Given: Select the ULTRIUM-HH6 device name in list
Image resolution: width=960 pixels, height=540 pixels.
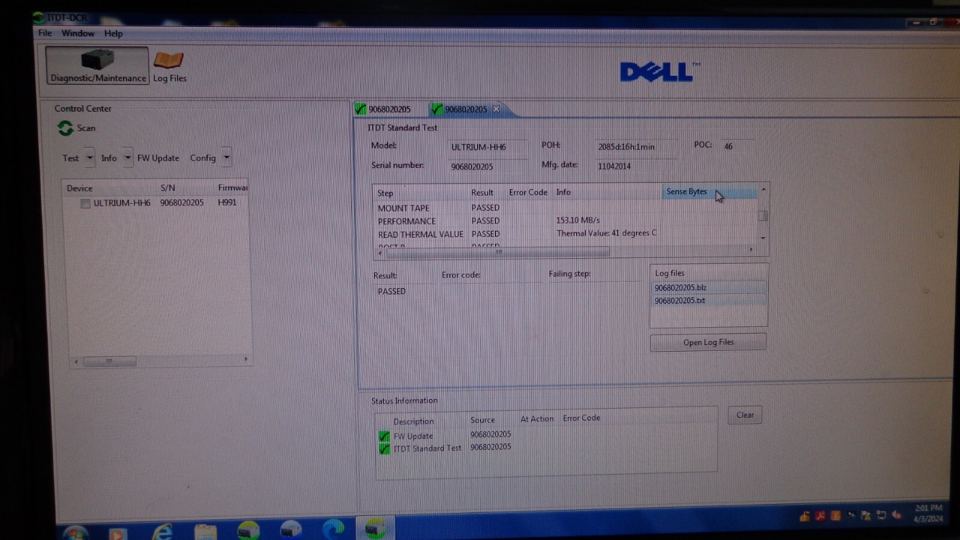Looking at the screenshot, I should (x=122, y=203).
